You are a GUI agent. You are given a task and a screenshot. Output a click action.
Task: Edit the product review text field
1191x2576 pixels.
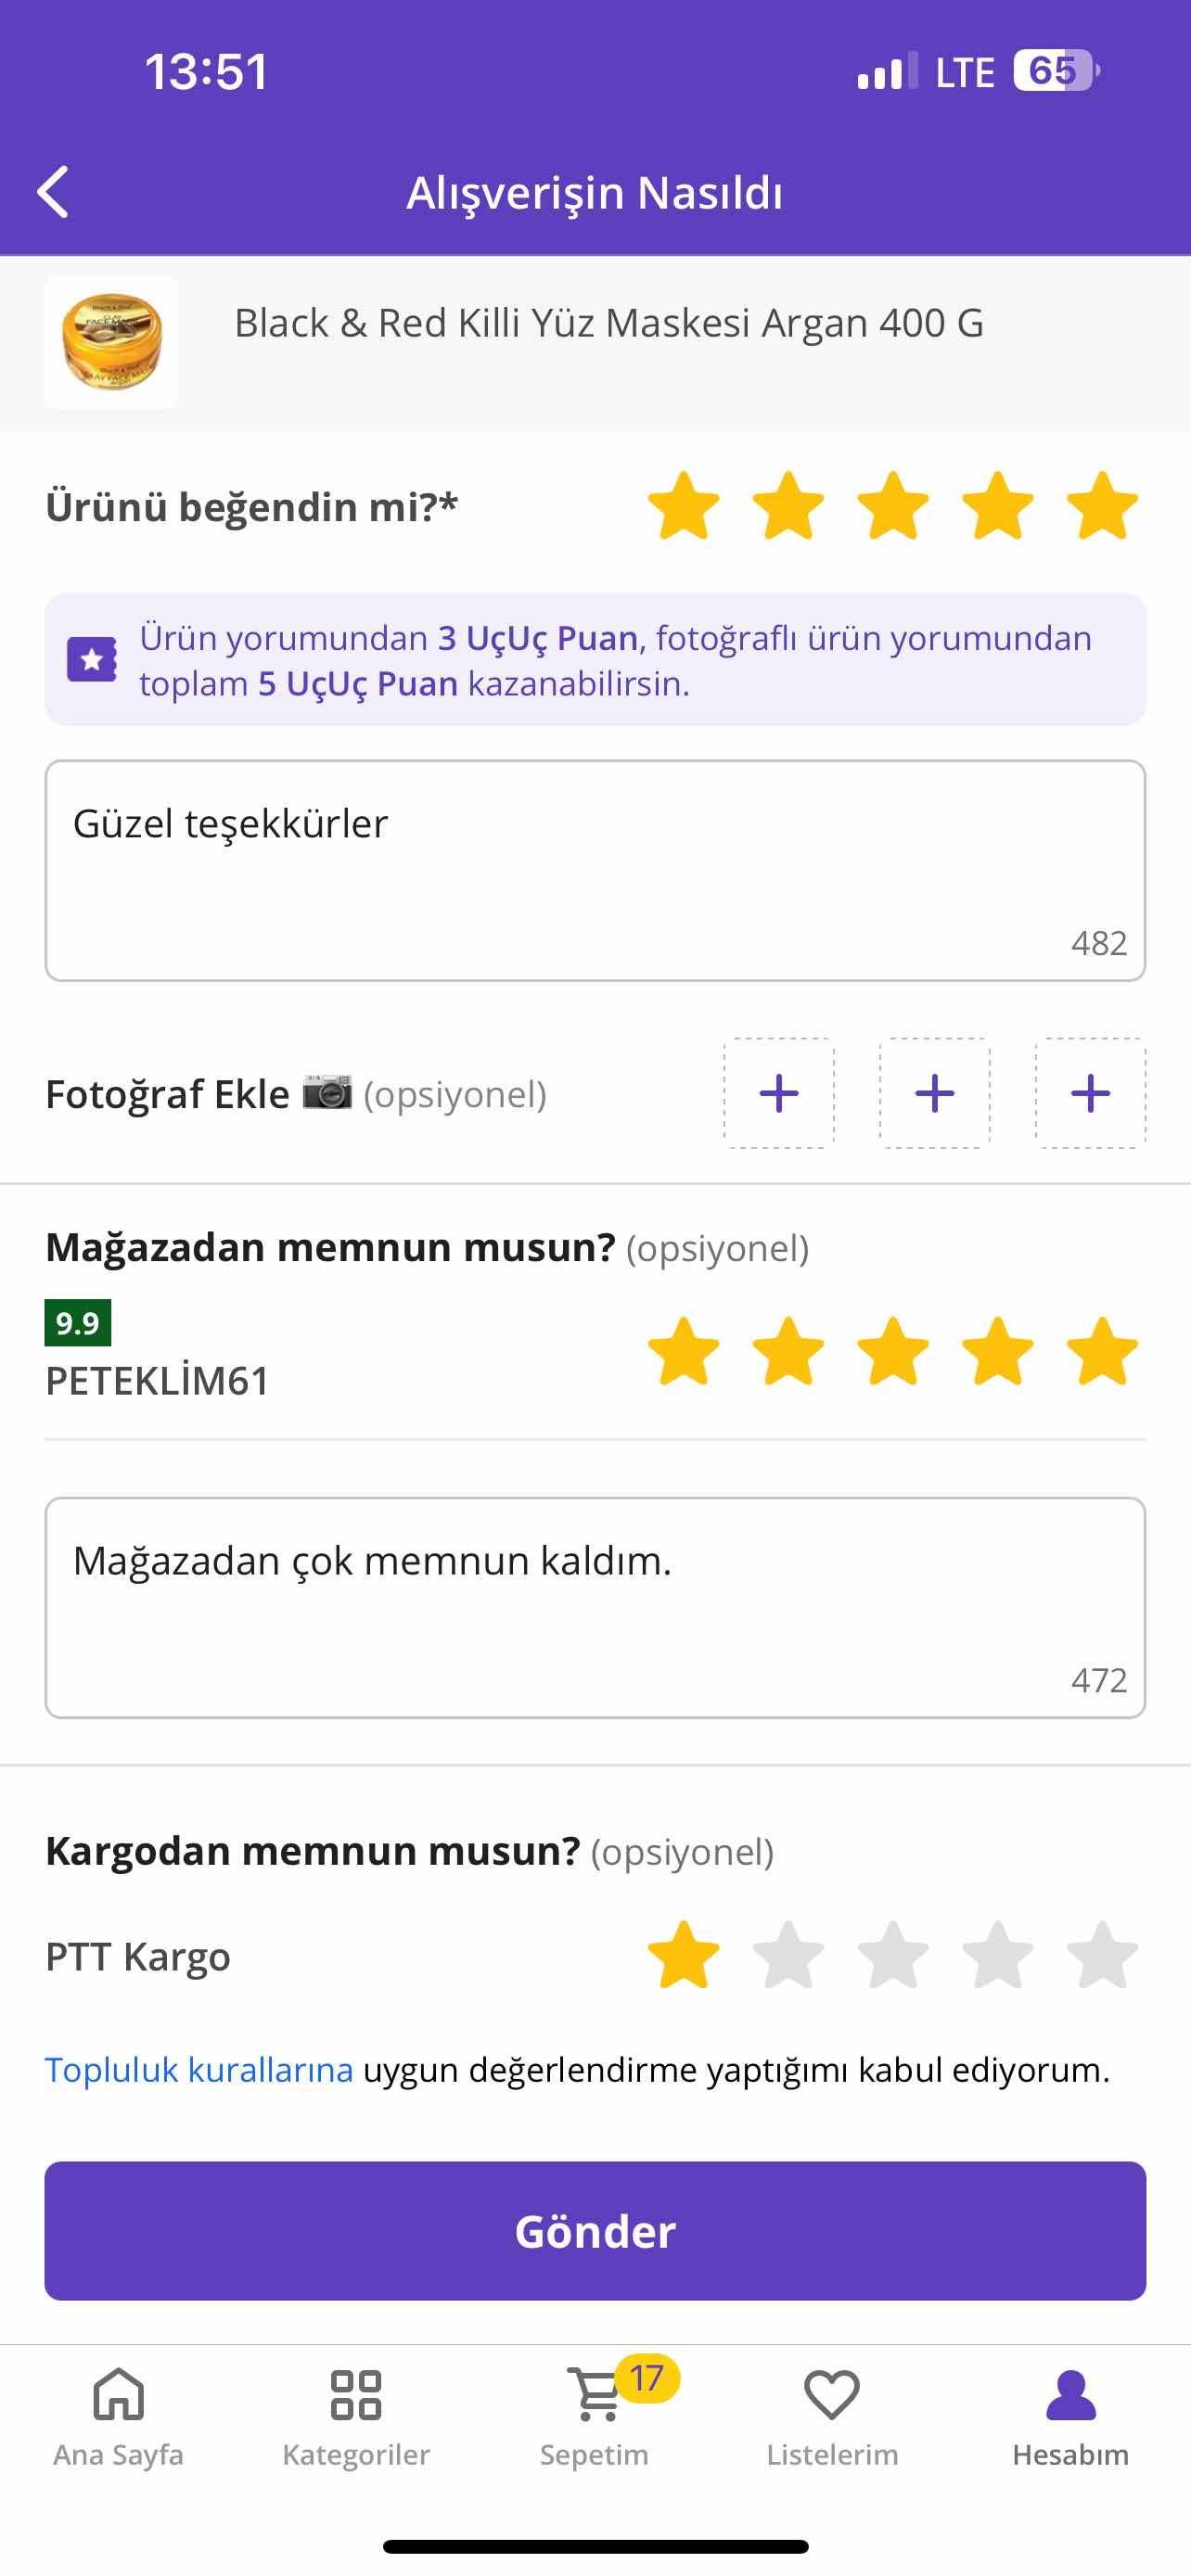click(x=595, y=870)
